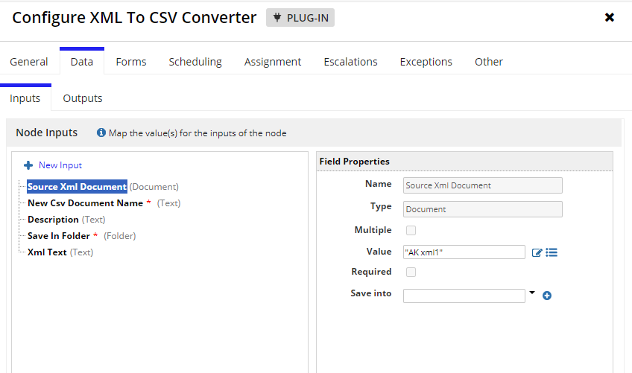
Task: Expand the Save into dropdown arrow
Action: click(532, 293)
